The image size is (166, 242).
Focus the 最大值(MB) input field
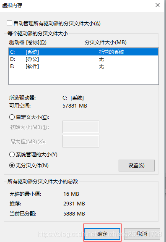(x=81, y=141)
